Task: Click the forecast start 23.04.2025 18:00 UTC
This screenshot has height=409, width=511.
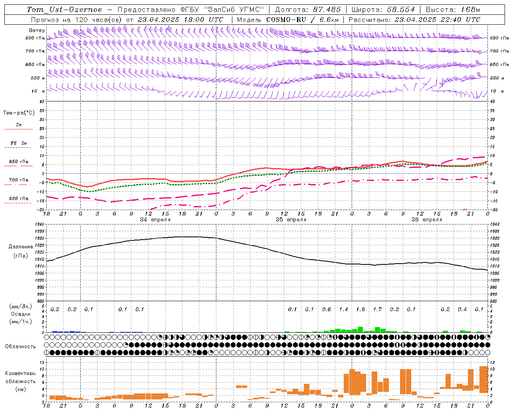Action: 180,20
